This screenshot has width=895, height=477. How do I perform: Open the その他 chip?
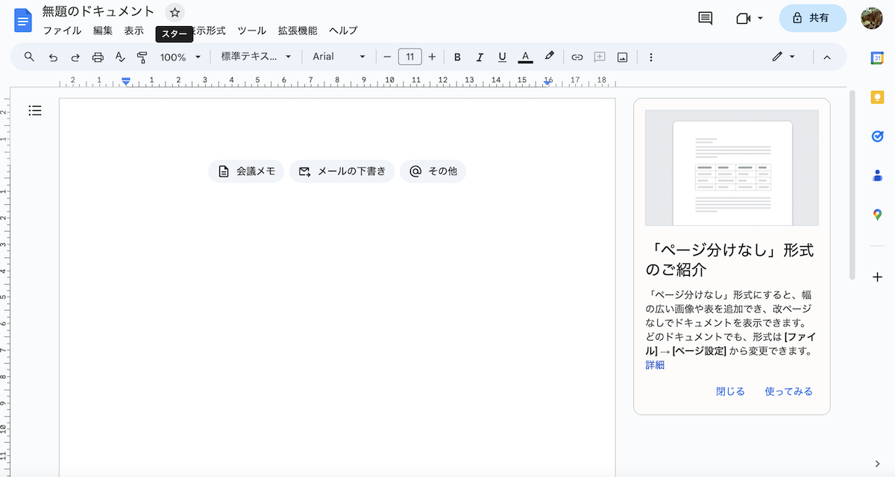point(433,171)
